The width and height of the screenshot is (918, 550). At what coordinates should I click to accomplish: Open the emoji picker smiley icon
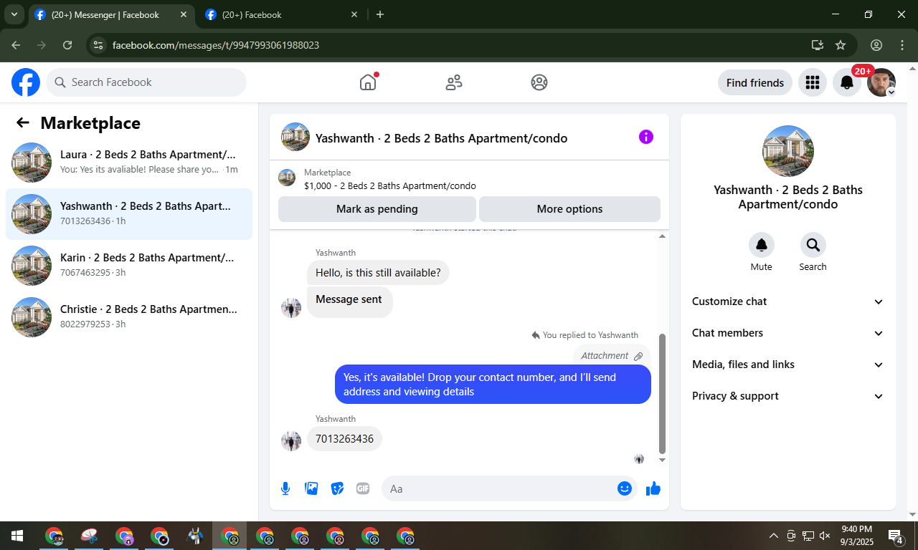click(625, 488)
